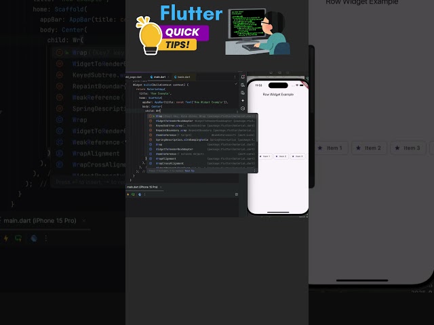Click the clock icon in the right sidebar

(243, 108)
